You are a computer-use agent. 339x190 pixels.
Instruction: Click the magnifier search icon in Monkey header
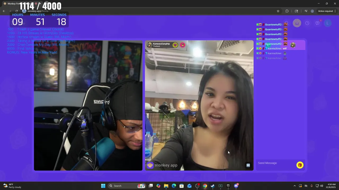286,23
